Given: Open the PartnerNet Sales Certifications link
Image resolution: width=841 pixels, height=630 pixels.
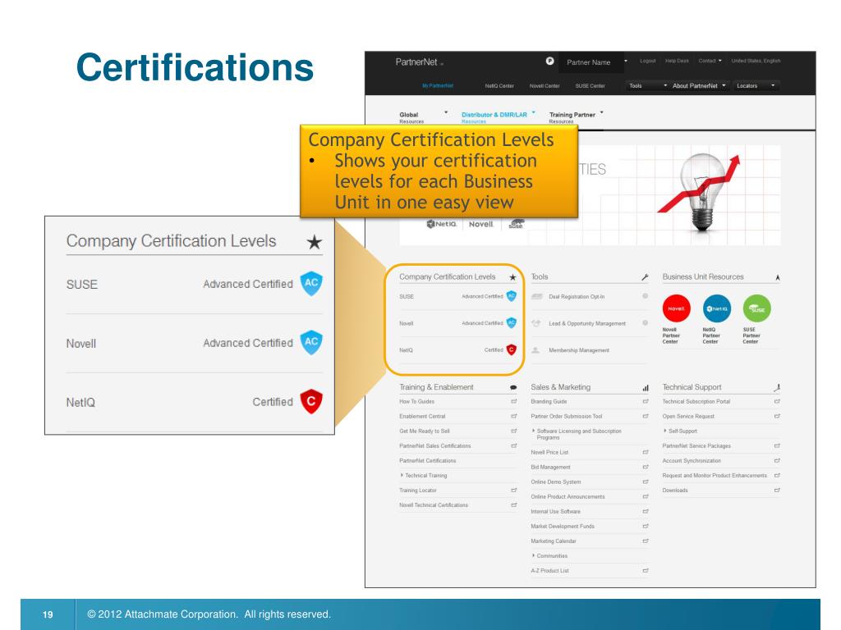Looking at the screenshot, I should 435,446.
